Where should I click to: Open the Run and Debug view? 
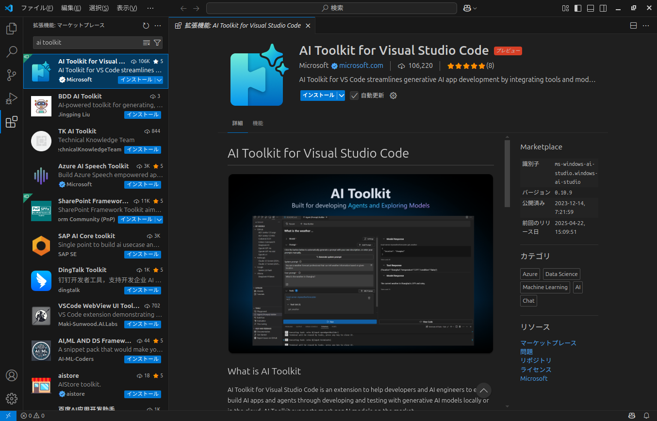12,98
